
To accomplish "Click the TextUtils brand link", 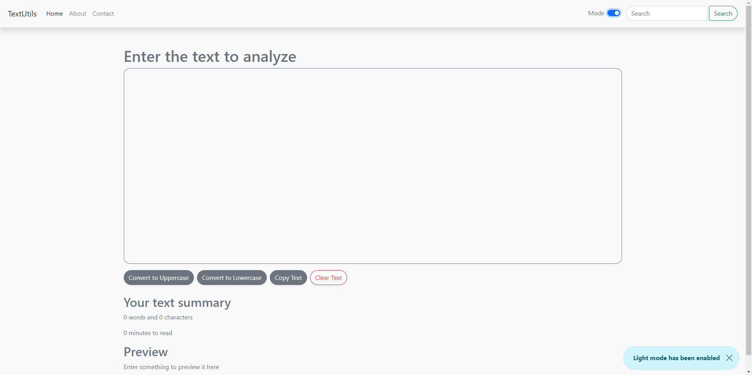I will (x=22, y=13).
